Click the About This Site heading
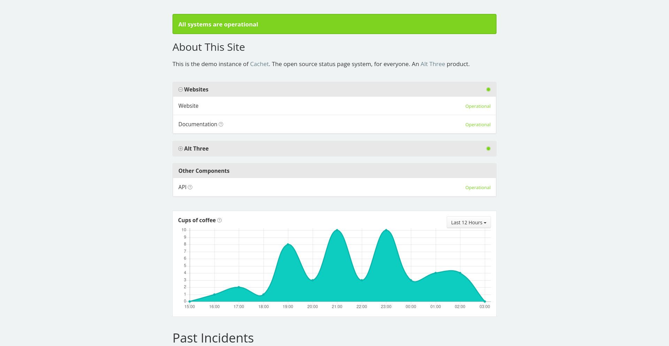Viewport: 669px width, 346px height. 209,47
